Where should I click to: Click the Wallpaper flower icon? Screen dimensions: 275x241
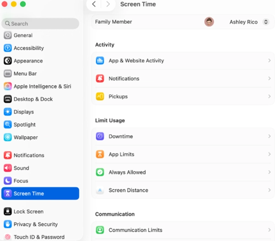(7, 137)
